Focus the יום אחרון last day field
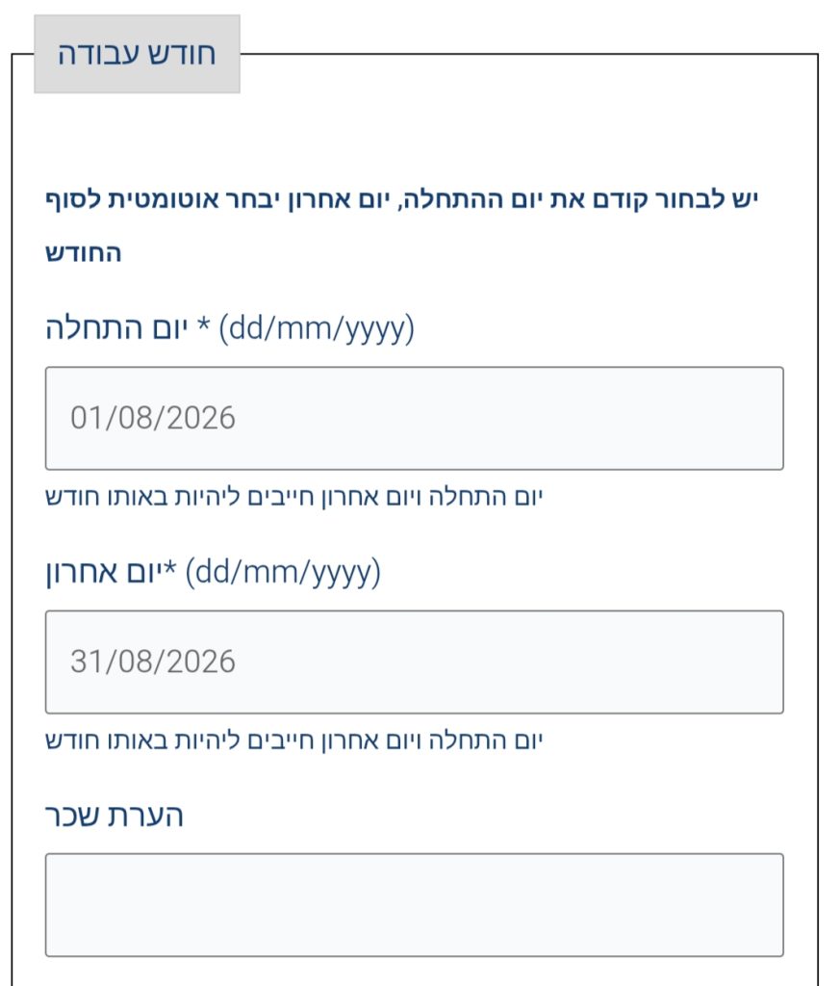 point(414,662)
